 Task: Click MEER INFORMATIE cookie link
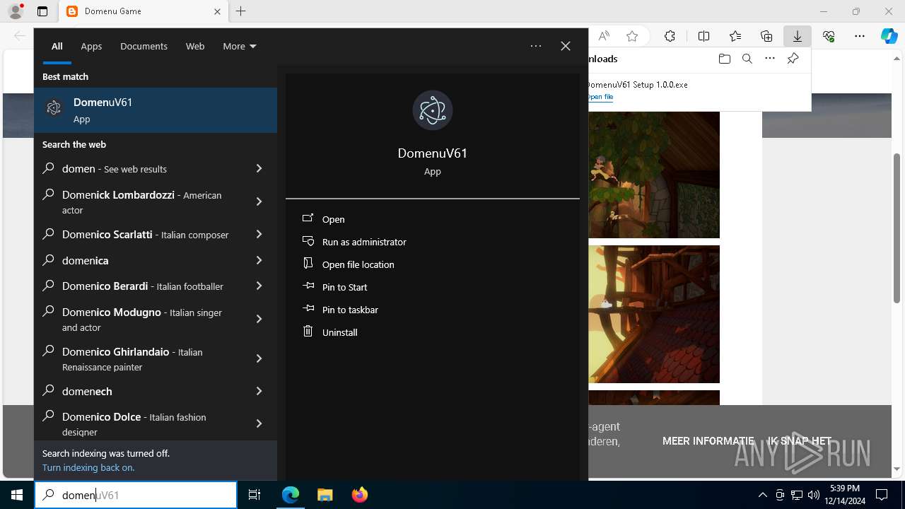tap(708, 440)
